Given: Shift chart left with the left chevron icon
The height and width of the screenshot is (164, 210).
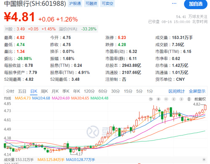Looking at the screenshot, I should click(x=174, y=99).
